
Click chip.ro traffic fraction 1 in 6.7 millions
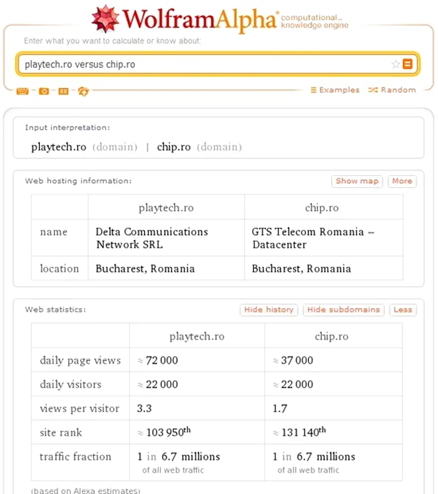[313, 456]
